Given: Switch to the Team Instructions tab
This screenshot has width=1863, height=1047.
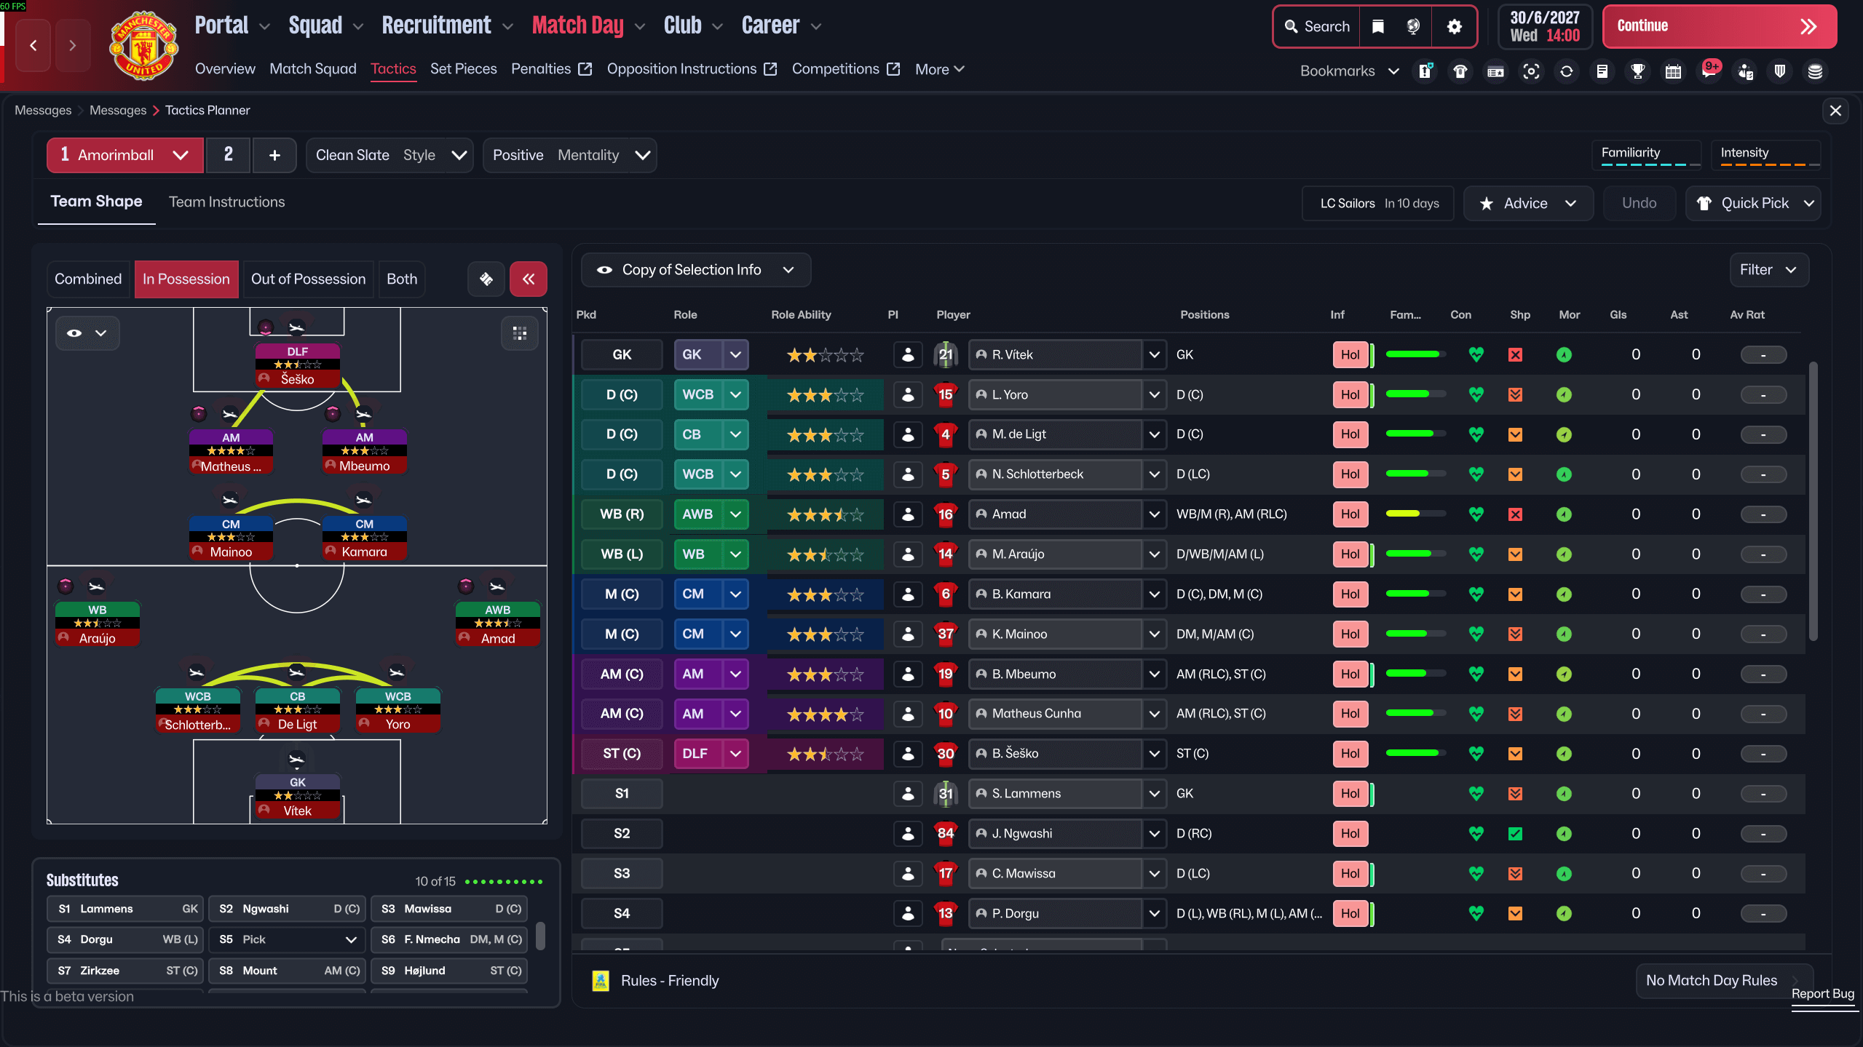Looking at the screenshot, I should click(x=226, y=202).
